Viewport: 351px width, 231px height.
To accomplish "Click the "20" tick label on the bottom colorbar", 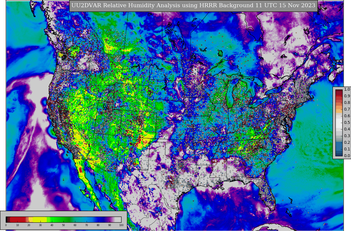I will [29, 225].
